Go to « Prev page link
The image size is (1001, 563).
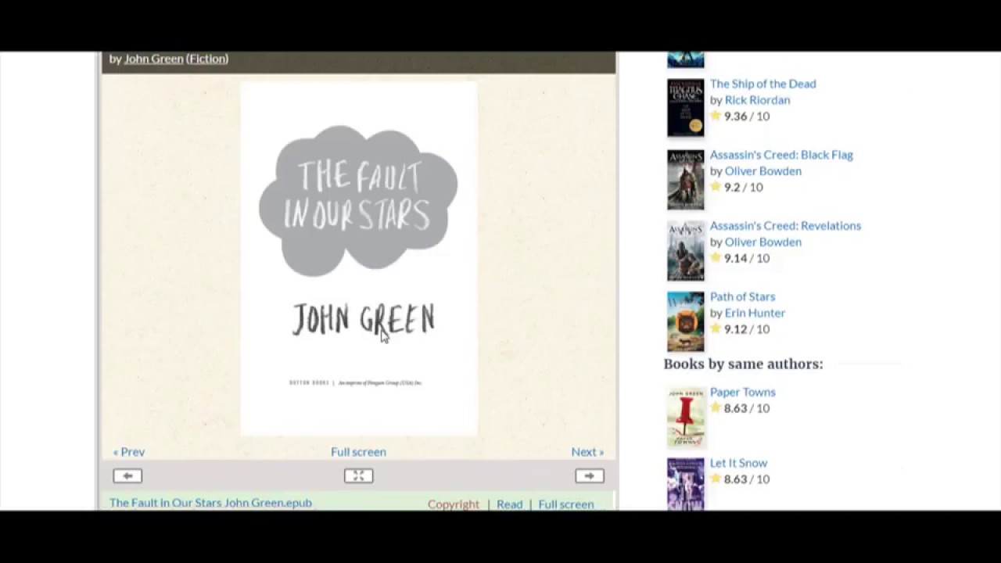tap(129, 451)
